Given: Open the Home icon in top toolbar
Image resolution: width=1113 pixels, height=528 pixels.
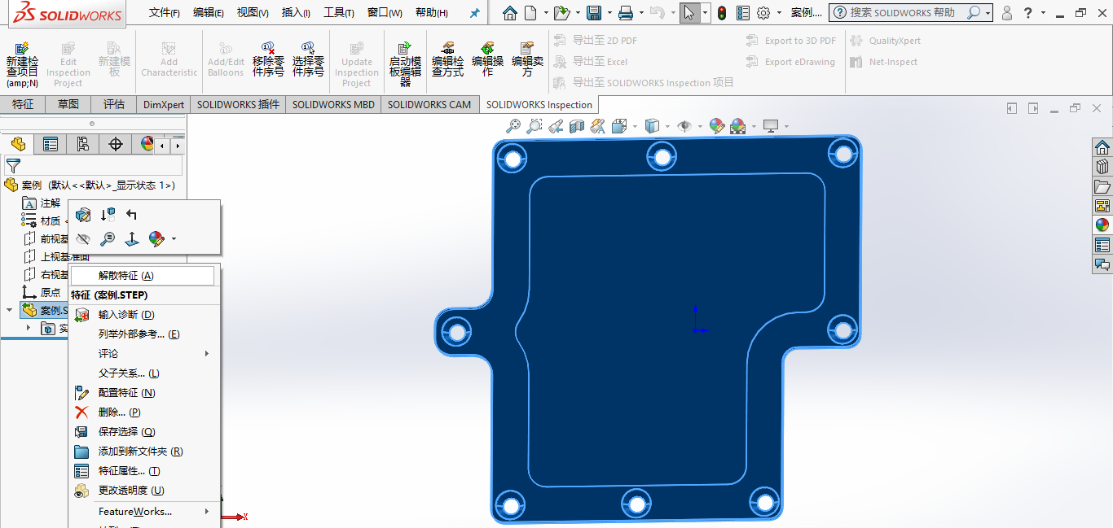Looking at the screenshot, I should [509, 13].
